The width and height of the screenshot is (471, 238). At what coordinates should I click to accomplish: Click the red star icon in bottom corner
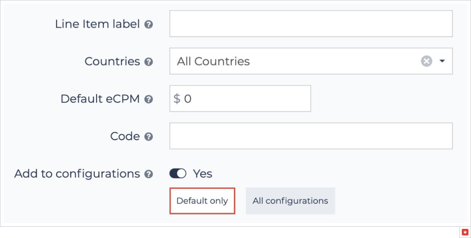click(x=465, y=232)
